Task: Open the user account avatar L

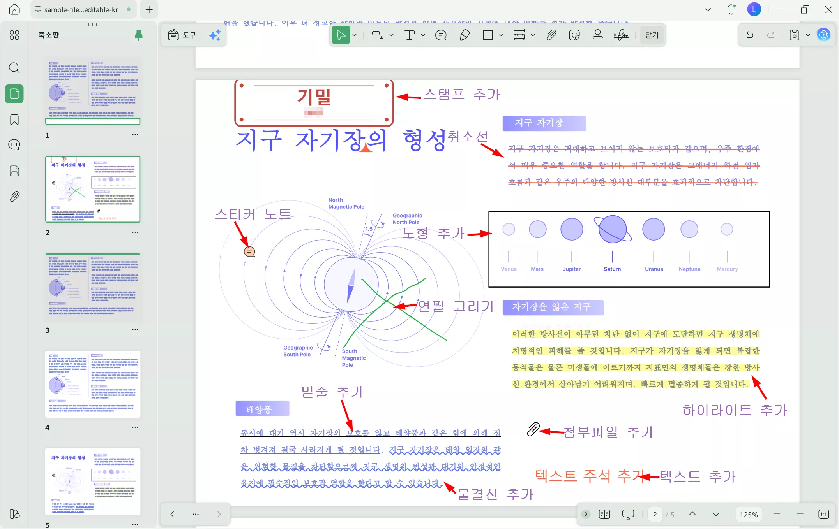Action: 754,9
